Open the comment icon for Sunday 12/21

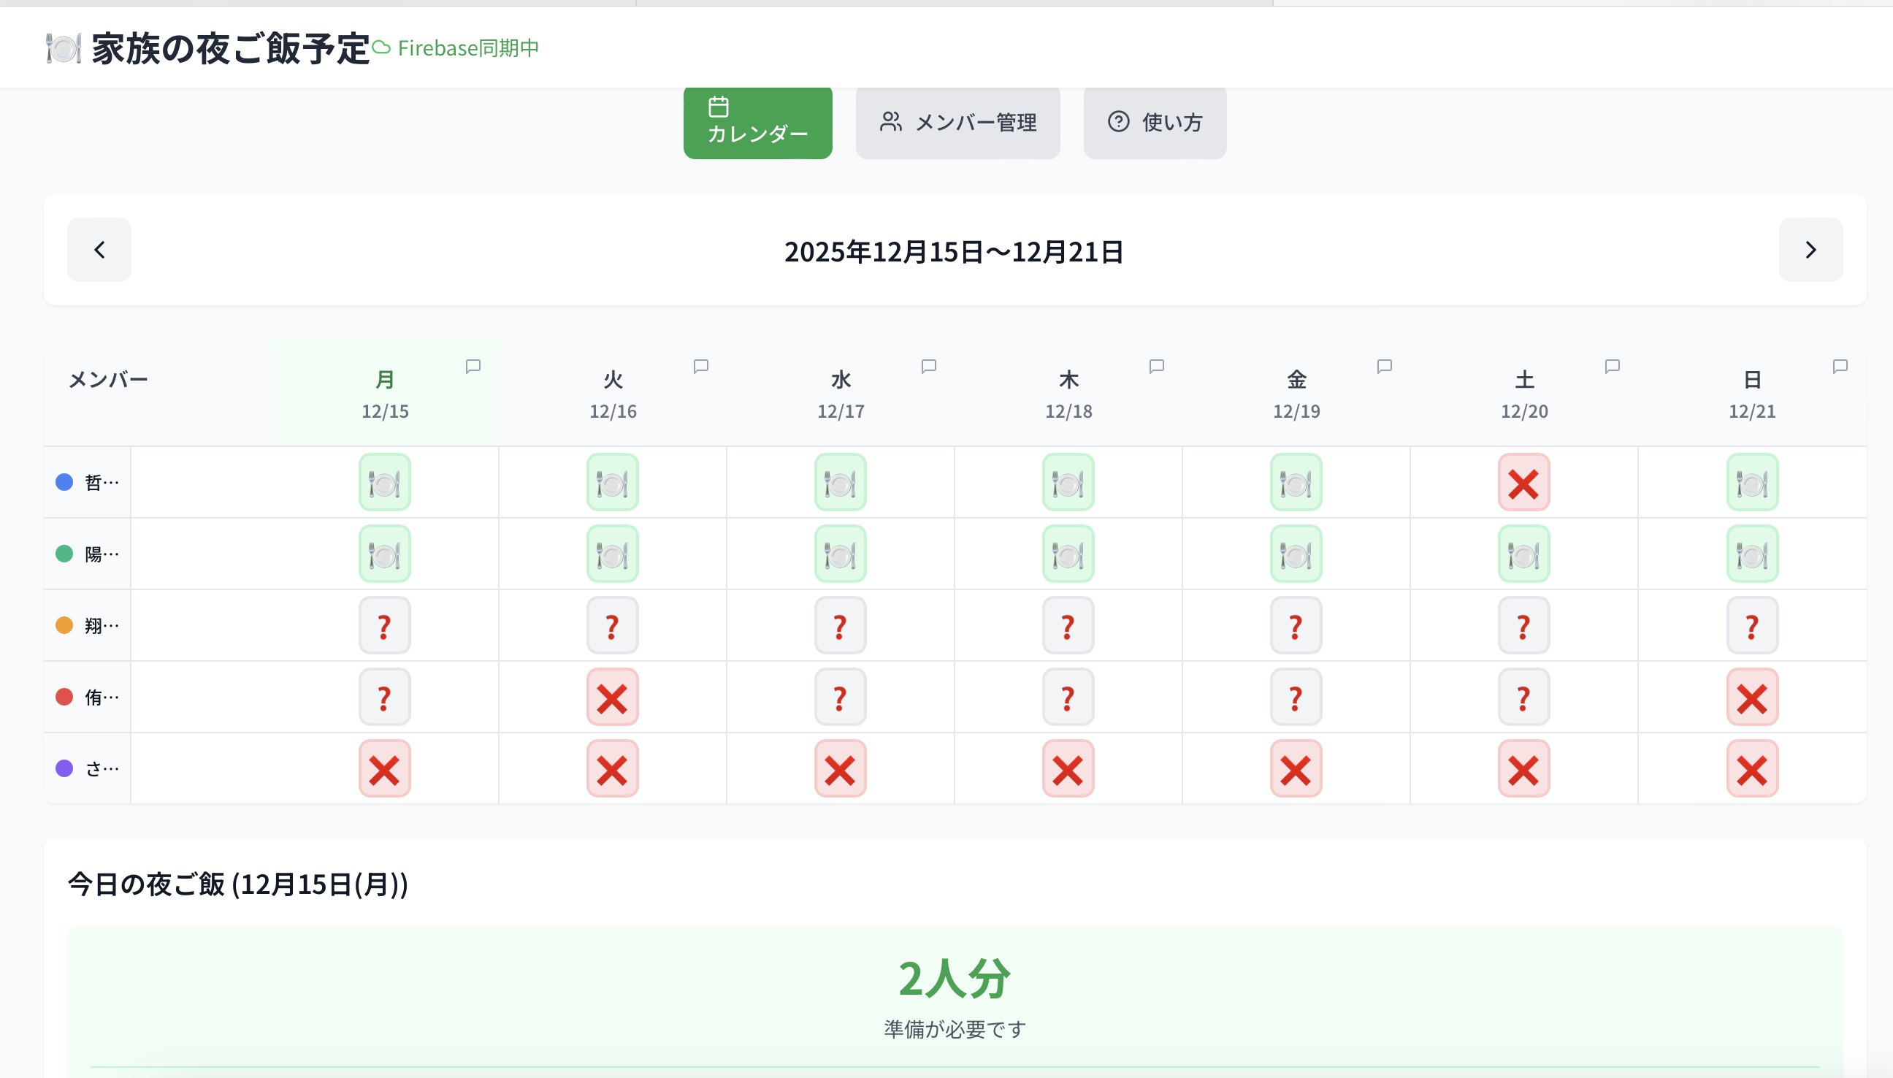[1840, 367]
